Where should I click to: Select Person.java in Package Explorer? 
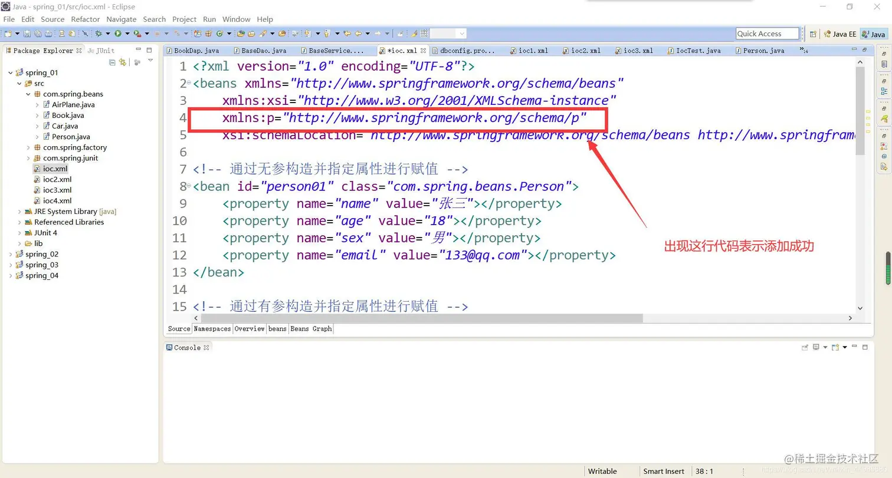point(71,137)
